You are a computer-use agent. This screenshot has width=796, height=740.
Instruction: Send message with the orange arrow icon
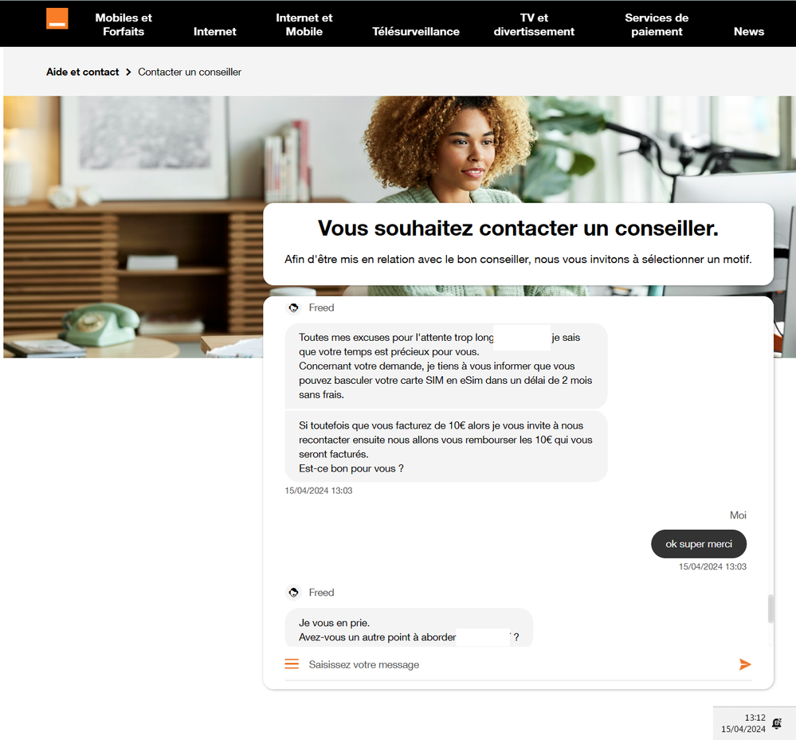coord(745,664)
